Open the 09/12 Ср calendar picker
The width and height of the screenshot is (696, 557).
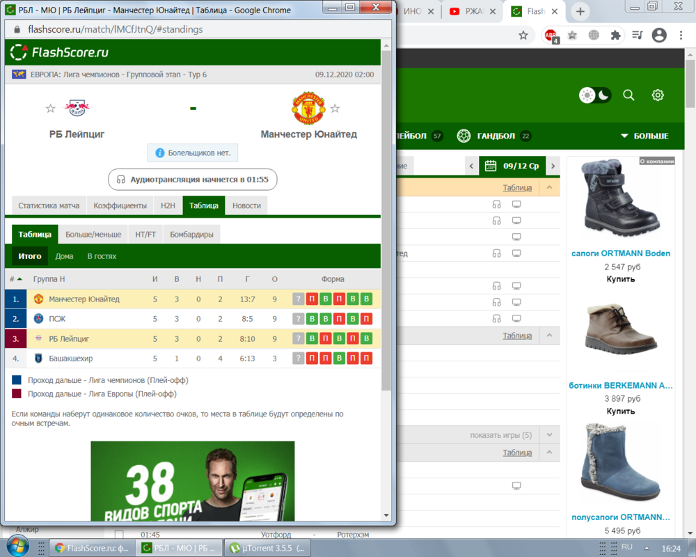[512, 166]
